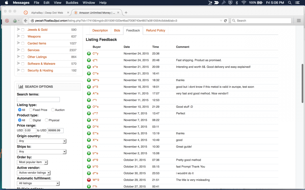This screenshot has width=305, height=190.
Task: Click buyer name q**t in feedback list
Action: click(95, 60)
